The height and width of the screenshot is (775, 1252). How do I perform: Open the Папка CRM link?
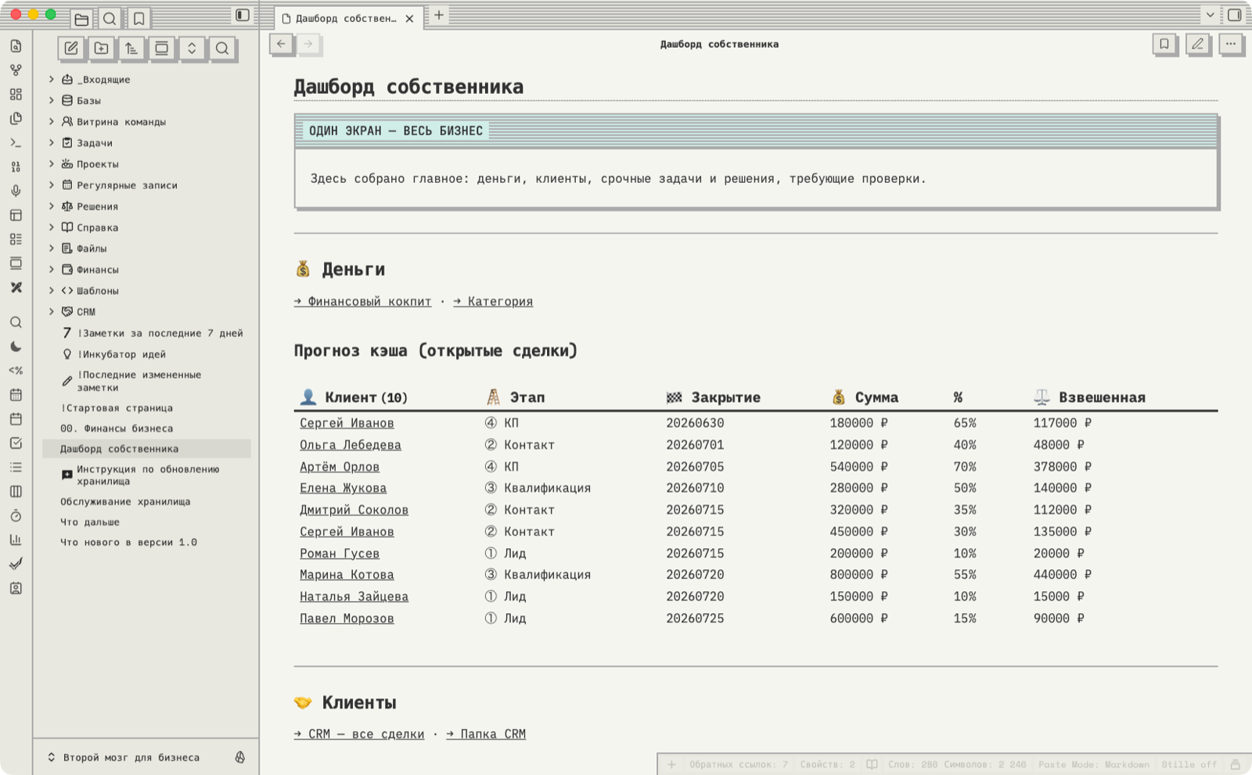click(486, 734)
